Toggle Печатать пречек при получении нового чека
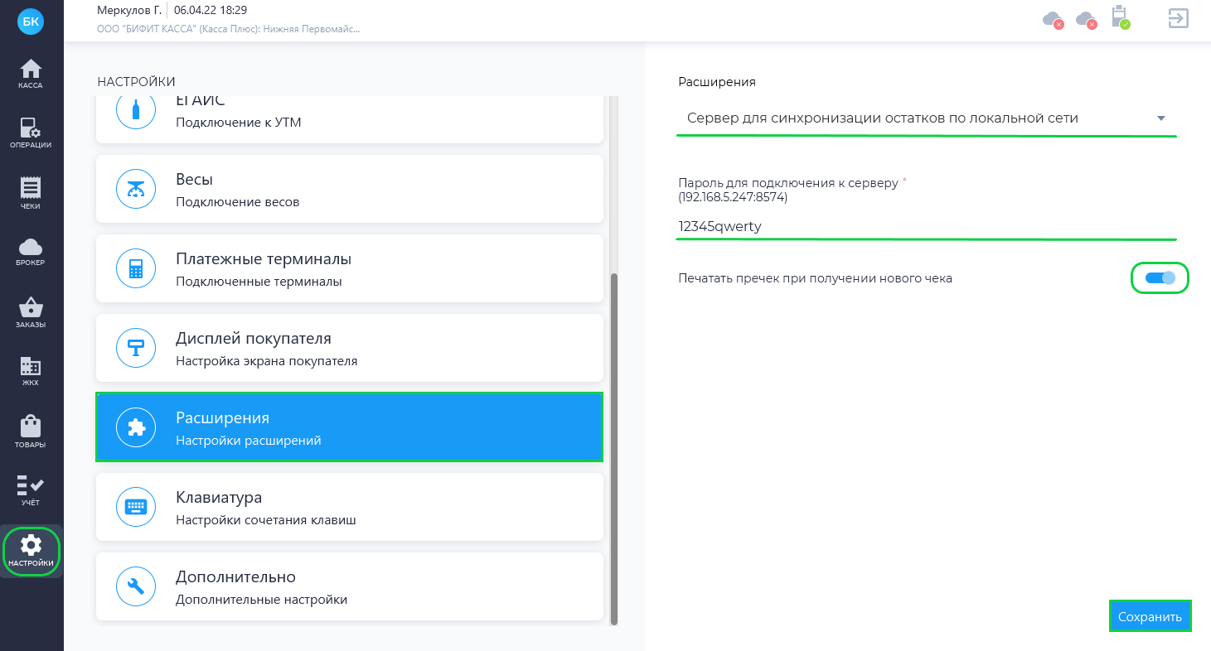The width and height of the screenshot is (1211, 651). tap(1160, 278)
